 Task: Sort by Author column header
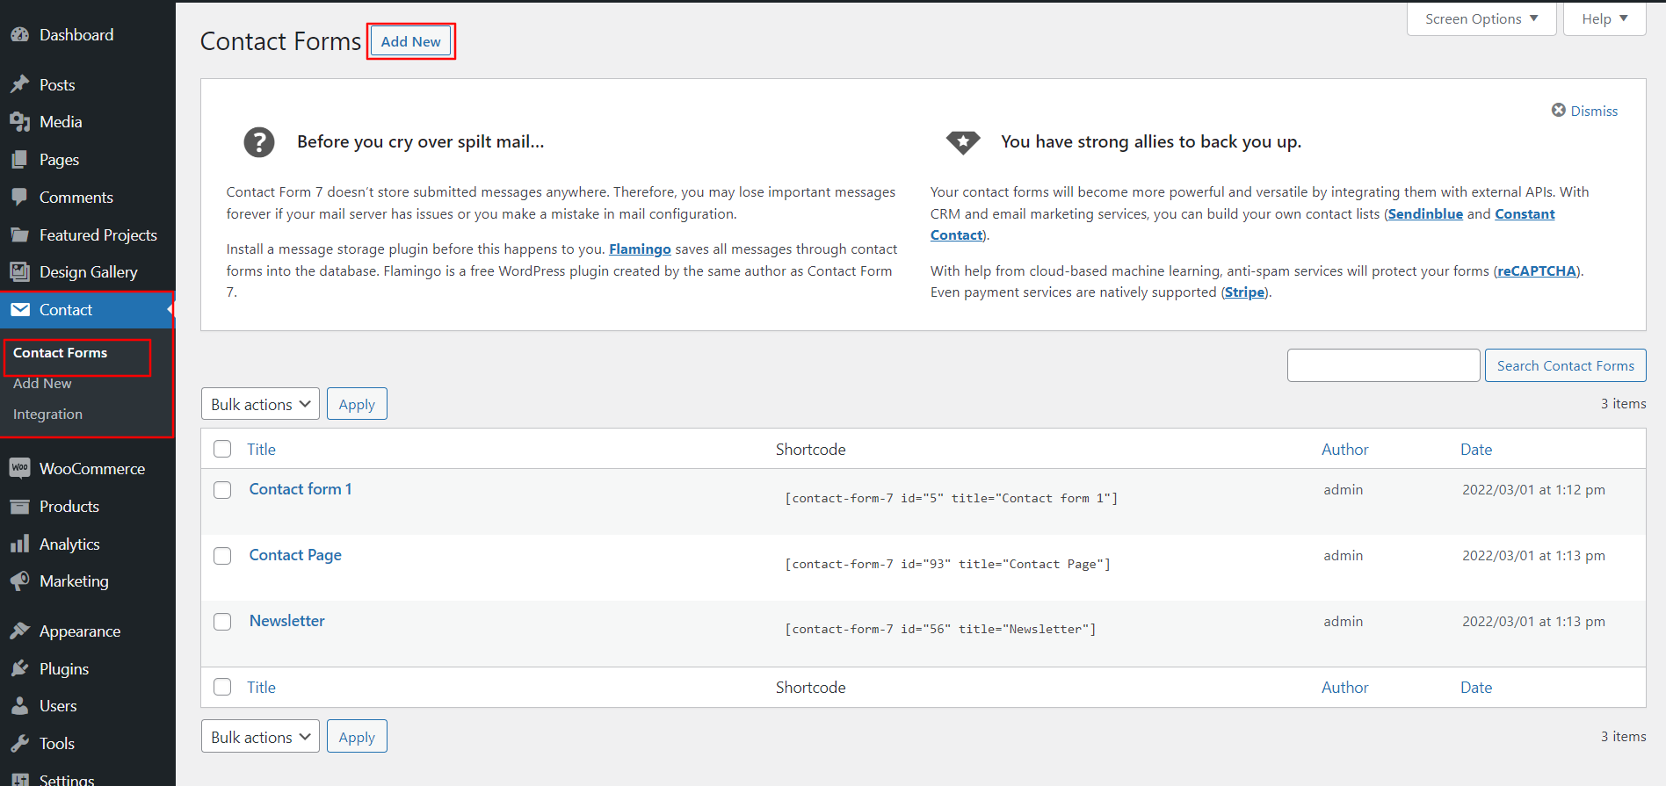point(1344,449)
